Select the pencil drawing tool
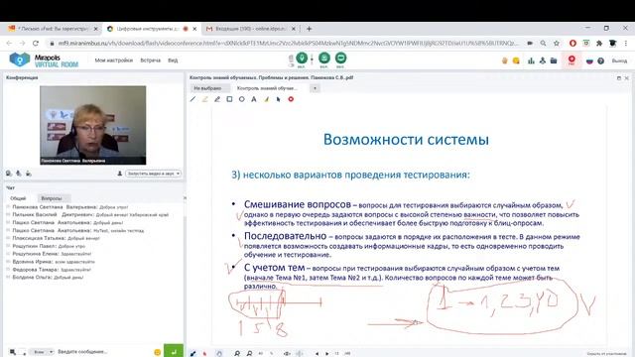Screen dimensions: 635x357 [217, 99]
